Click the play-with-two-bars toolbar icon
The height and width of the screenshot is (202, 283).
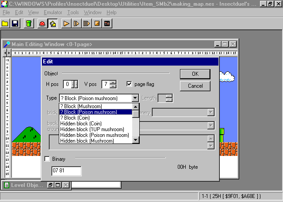(x=87, y=23)
